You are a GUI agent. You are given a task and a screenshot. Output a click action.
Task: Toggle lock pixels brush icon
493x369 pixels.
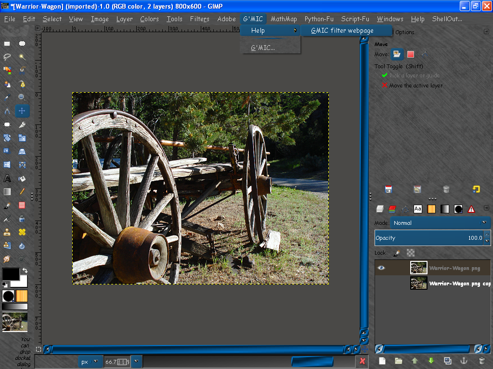pos(397,253)
